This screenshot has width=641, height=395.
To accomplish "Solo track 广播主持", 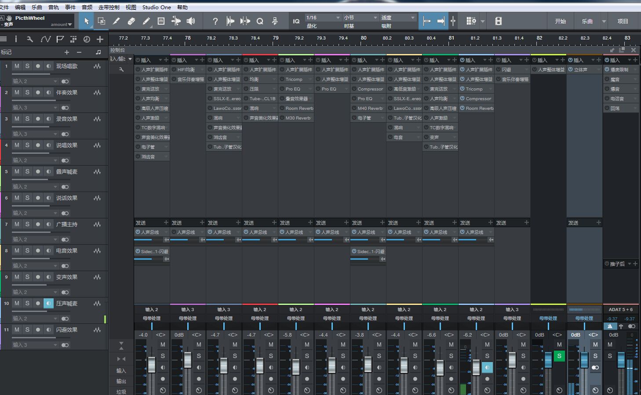I will coord(27,224).
